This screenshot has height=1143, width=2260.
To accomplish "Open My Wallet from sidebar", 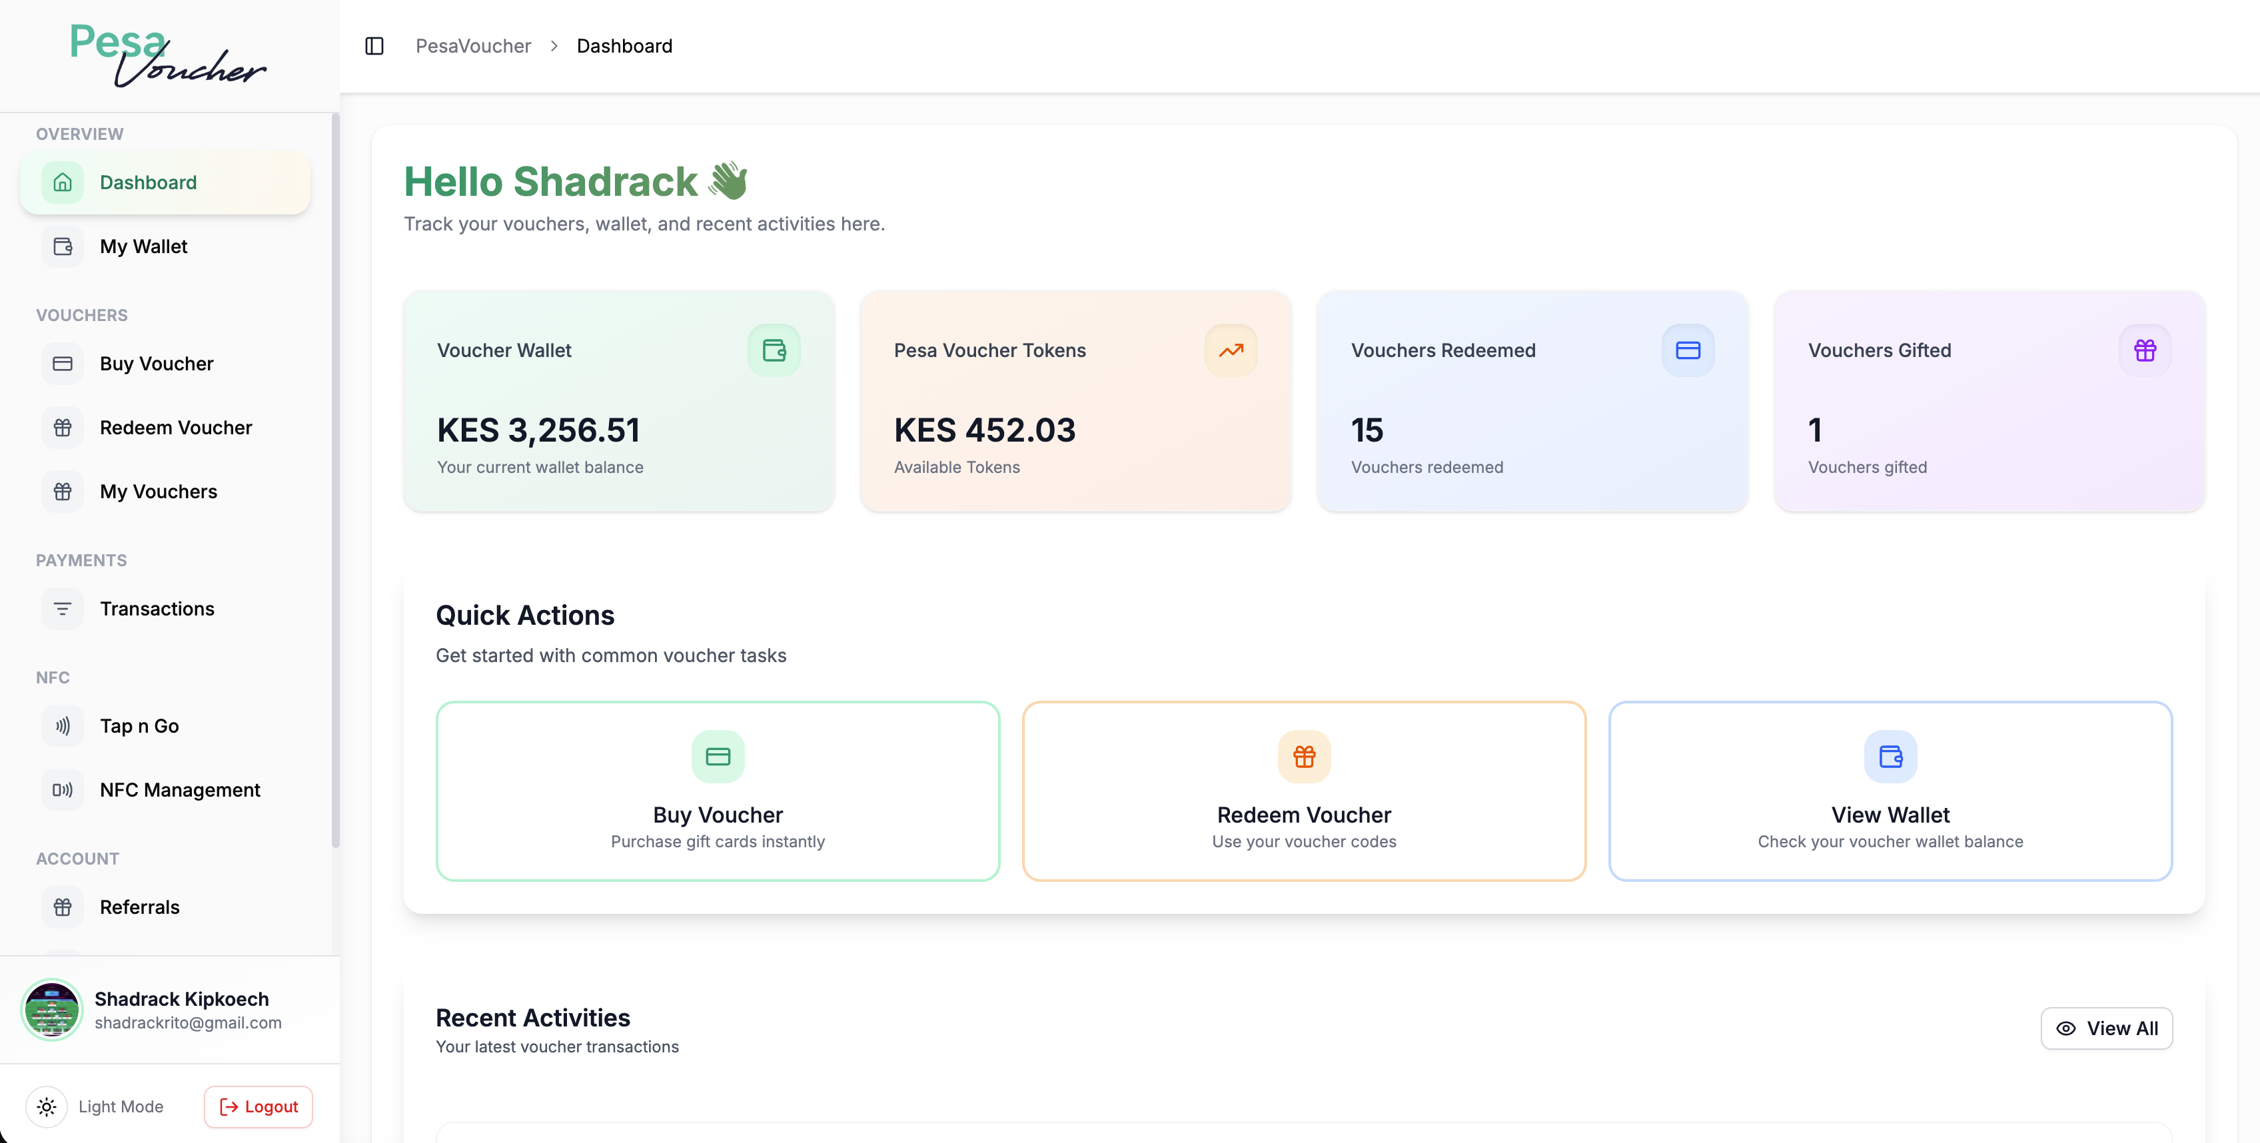I will pyautogui.click(x=165, y=246).
